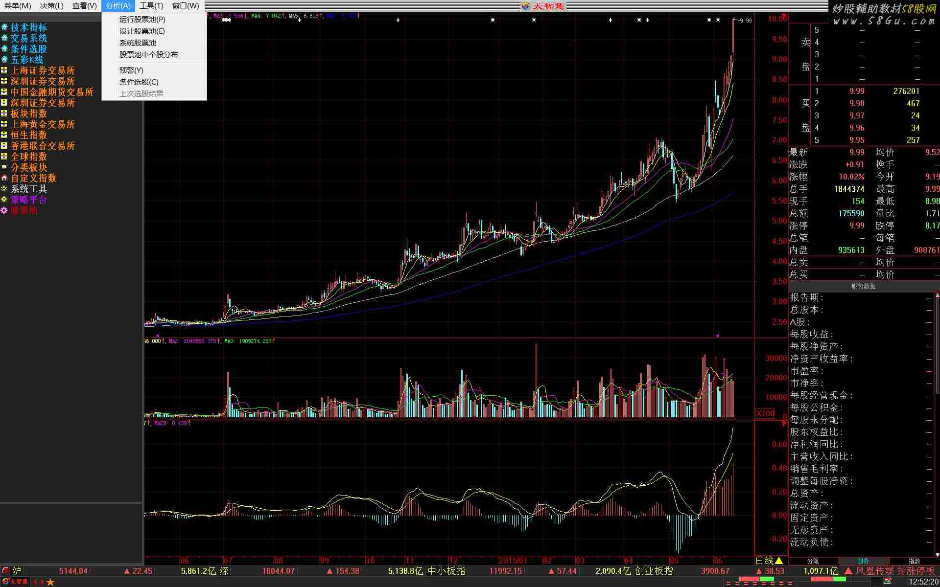Select 策略平台 in the left tree
The image size is (940, 587).
[x=29, y=200]
